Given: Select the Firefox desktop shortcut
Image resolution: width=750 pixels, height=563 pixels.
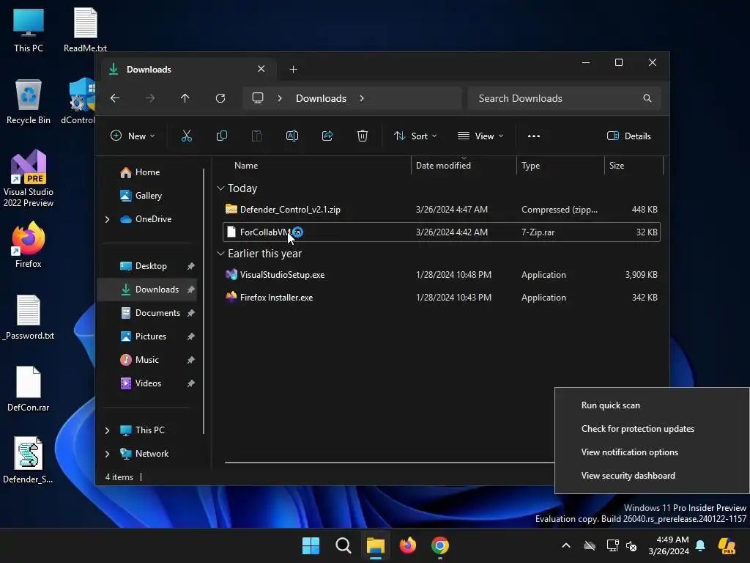Looking at the screenshot, I should pyautogui.click(x=29, y=245).
